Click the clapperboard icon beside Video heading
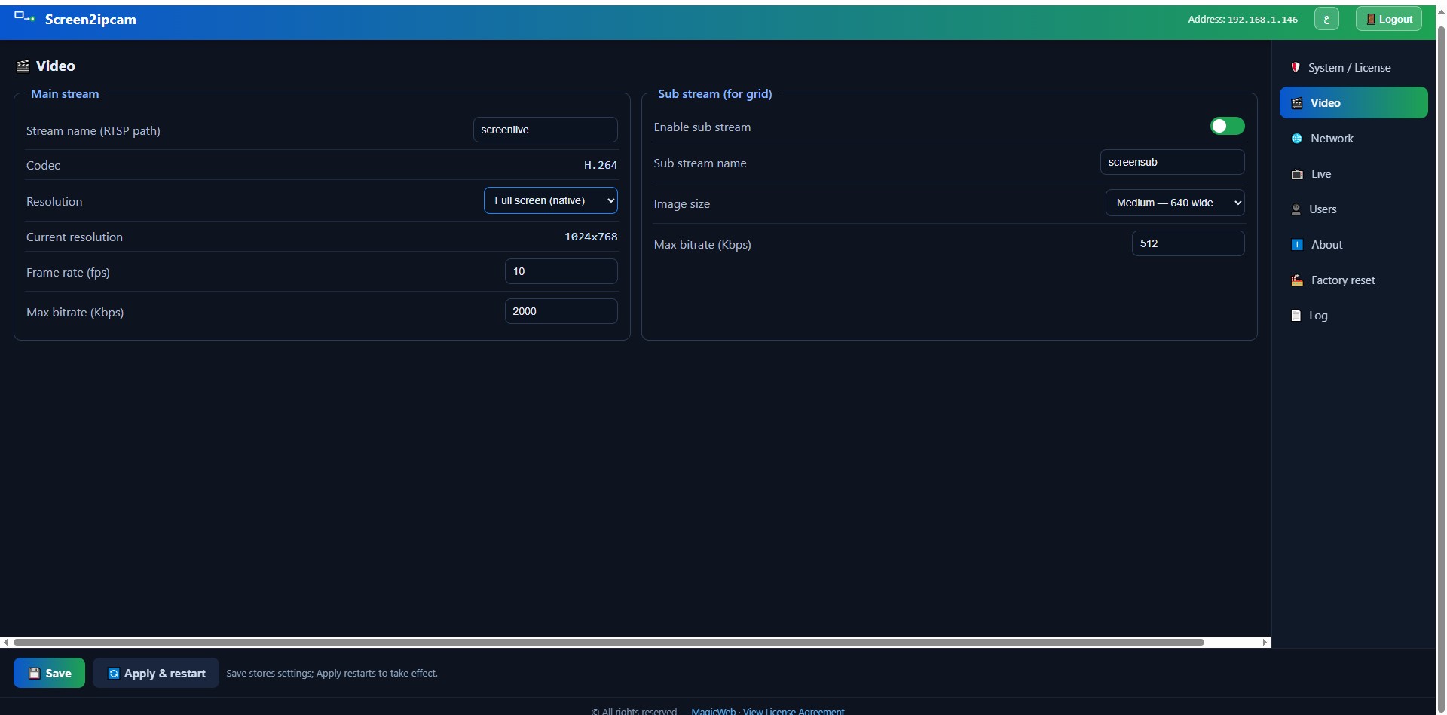The width and height of the screenshot is (1447, 715). point(23,66)
